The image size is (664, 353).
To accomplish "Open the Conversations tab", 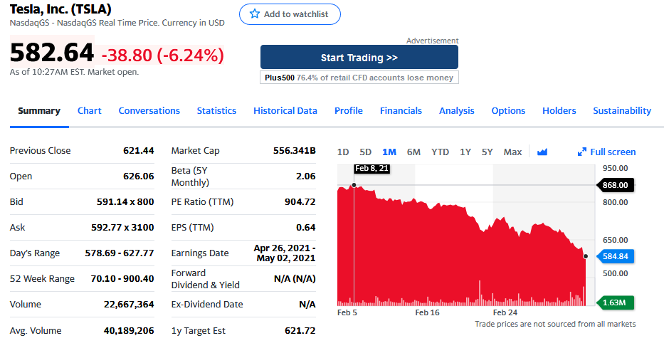I will pyautogui.click(x=149, y=110).
